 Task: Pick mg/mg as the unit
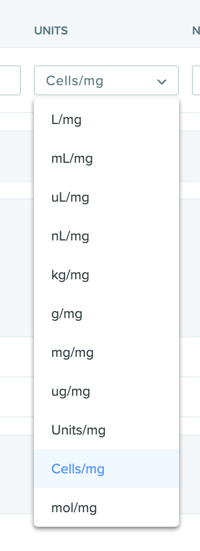106,353
